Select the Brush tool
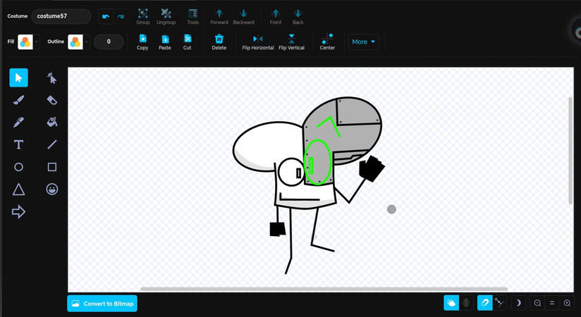581x317 pixels. (x=19, y=100)
